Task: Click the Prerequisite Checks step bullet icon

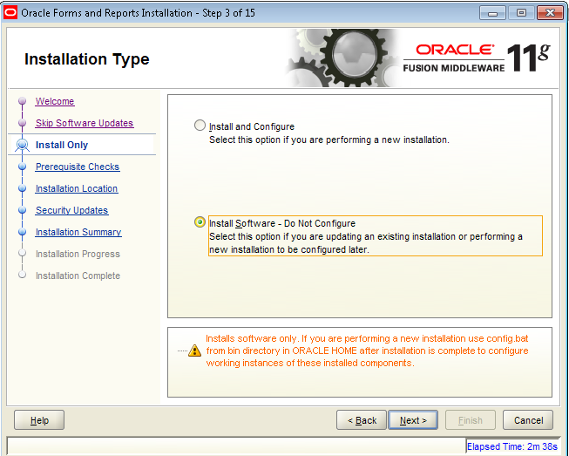Action: (22, 167)
